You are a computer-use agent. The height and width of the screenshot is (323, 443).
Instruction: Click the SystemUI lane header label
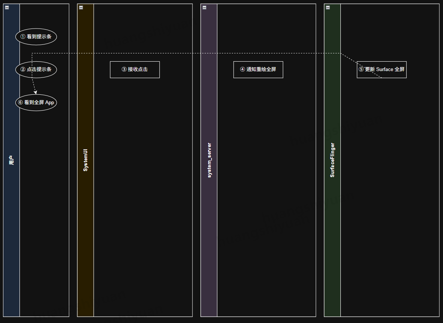coord(85,160)
